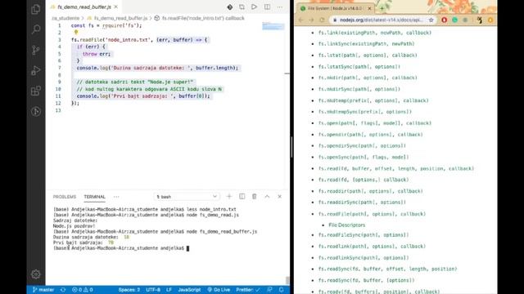The height and width of the screenshot is (294, 524).
Task: Open the Extensions view
Action: click(x=36, y=91)
